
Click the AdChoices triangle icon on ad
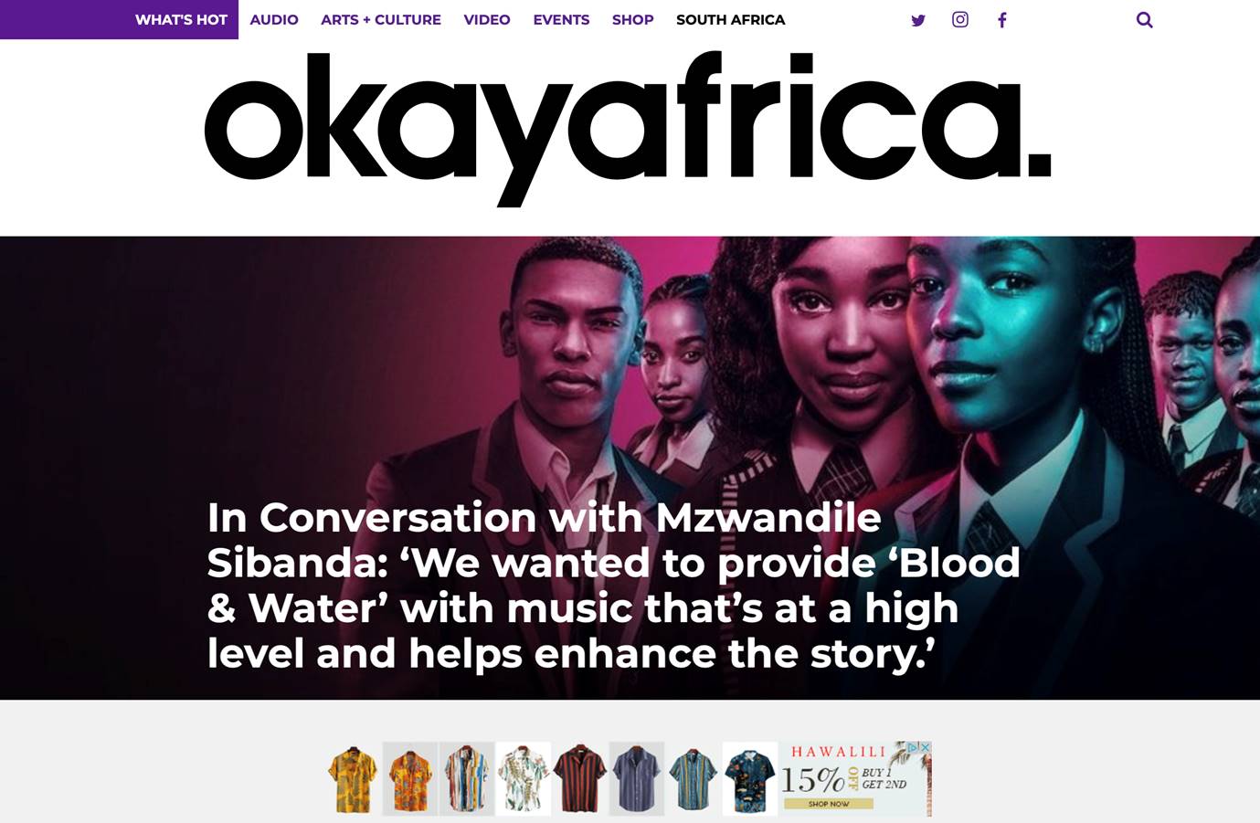click(912, 747)
